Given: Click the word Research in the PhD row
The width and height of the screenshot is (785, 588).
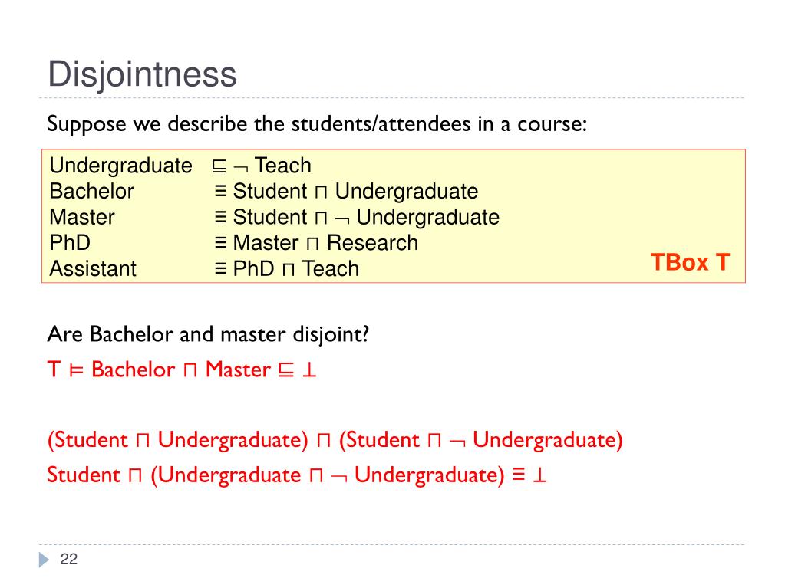Looking at the screenshot, I should click(x=372, y=243).
